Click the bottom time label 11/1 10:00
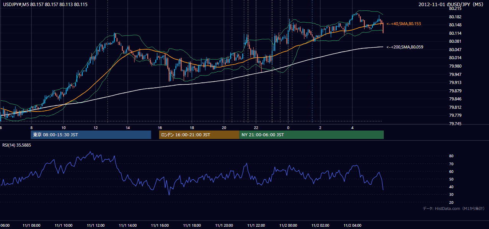The height and width of the screenshot is (229, 489). (64, 226)
